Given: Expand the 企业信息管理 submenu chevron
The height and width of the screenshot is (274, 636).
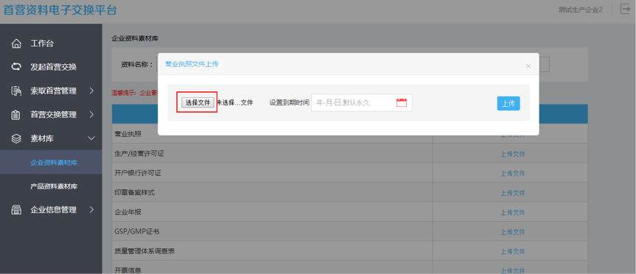Looking at the screenshot, I should 91,210.
